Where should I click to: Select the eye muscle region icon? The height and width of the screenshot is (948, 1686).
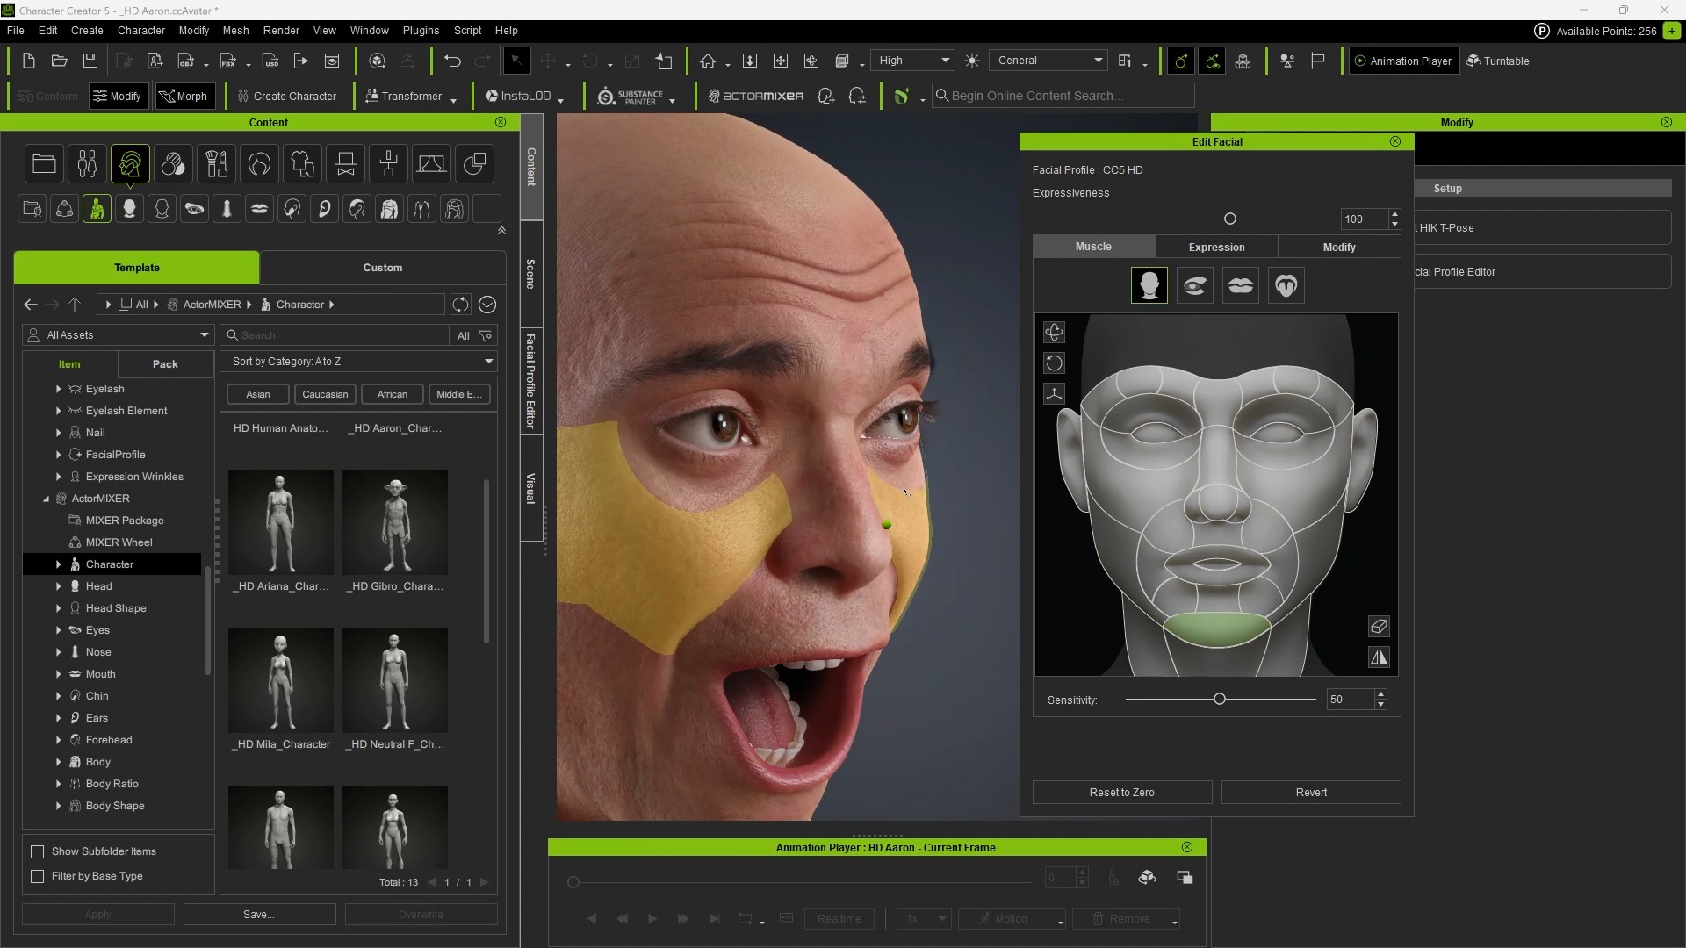(1194, 285)
